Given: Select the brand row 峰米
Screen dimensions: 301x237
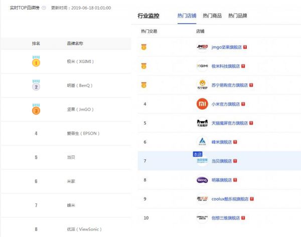Looking at the screenshot, I should 66,205.
